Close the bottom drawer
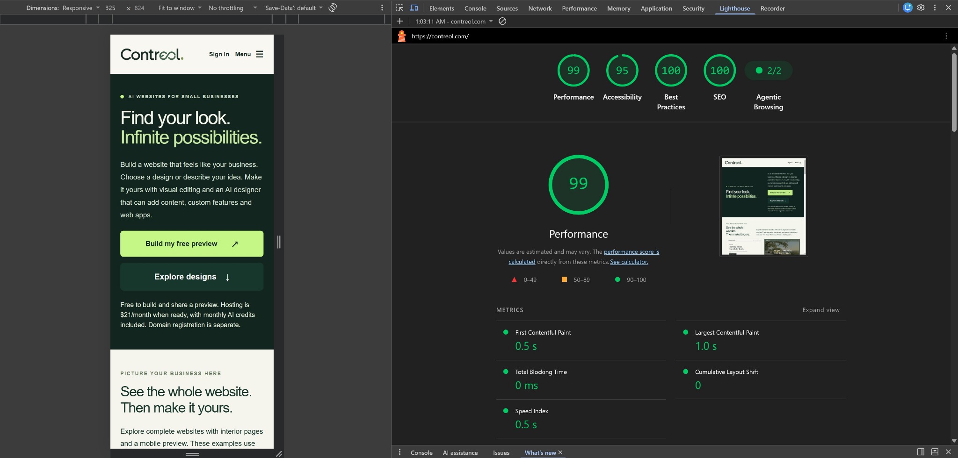958x458 pixels. click(949, 452)
